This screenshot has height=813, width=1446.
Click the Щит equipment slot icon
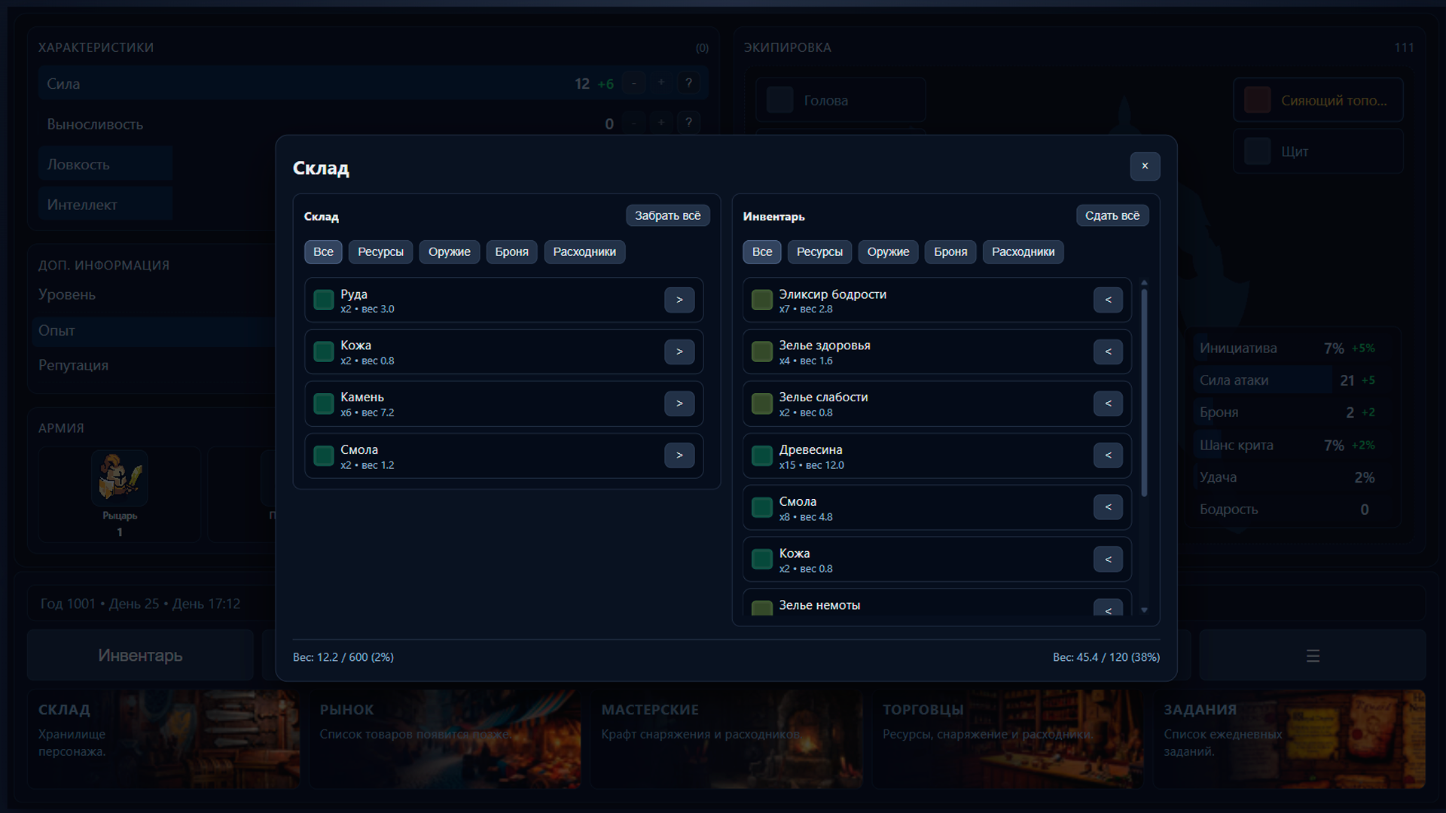tap(1257, 151)
